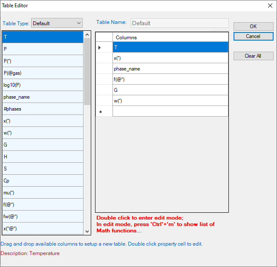Select P(@gas) in available properties list
The width and height of the screenshot is (277, 267).
click(43, 73)
